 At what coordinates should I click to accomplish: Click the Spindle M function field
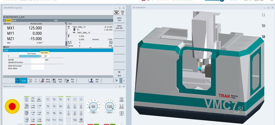click(38, 63)
